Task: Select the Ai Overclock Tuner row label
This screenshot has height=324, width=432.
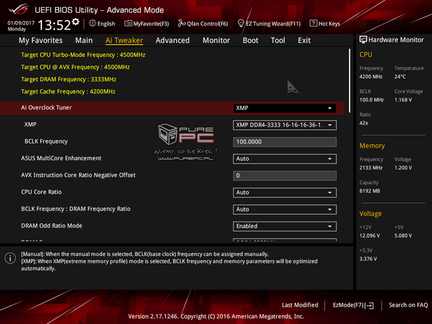Action: pos(46,108)
